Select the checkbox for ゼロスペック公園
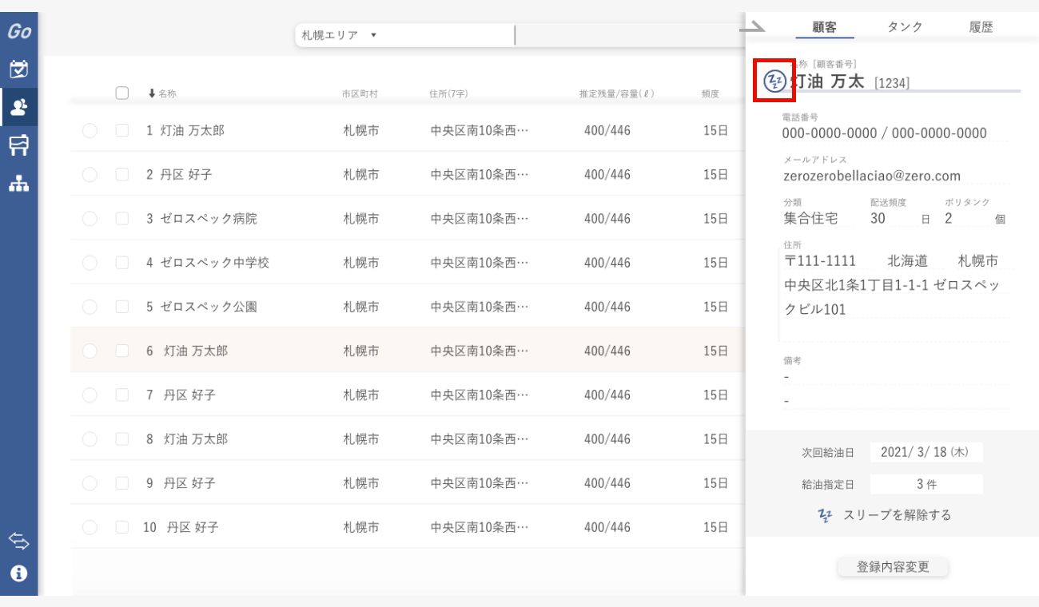This screenshot has width=1039, height=607. 121,307
